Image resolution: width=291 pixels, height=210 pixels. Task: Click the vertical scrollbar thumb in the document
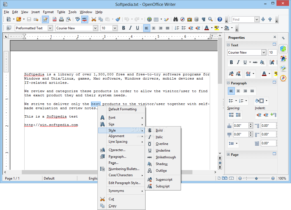220,60
